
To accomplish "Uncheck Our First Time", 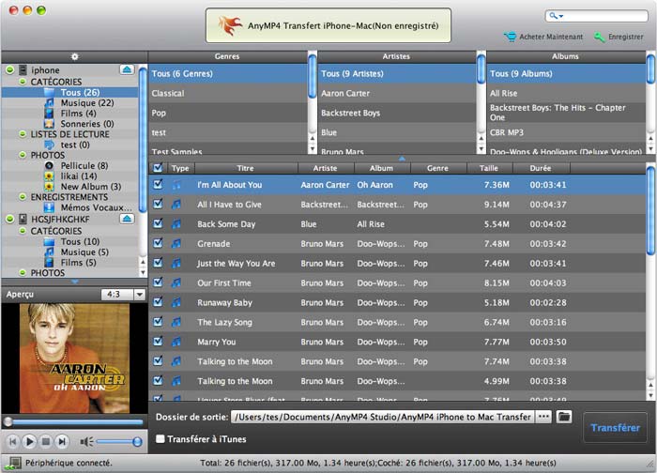I will click(158, 282).
